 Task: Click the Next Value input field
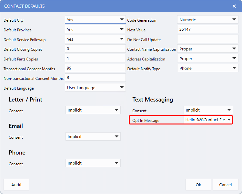tap(207, 29)
